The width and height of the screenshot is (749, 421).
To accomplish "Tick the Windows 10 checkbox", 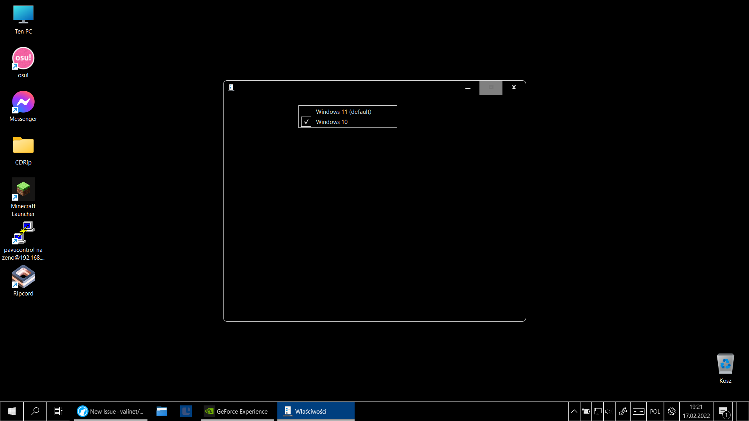I will [306, 122].
